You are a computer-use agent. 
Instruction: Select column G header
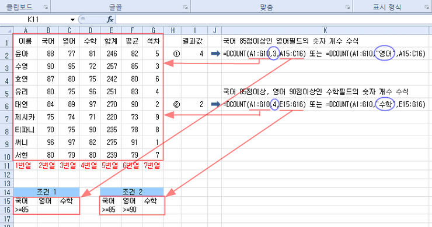(x=153, y=30)
